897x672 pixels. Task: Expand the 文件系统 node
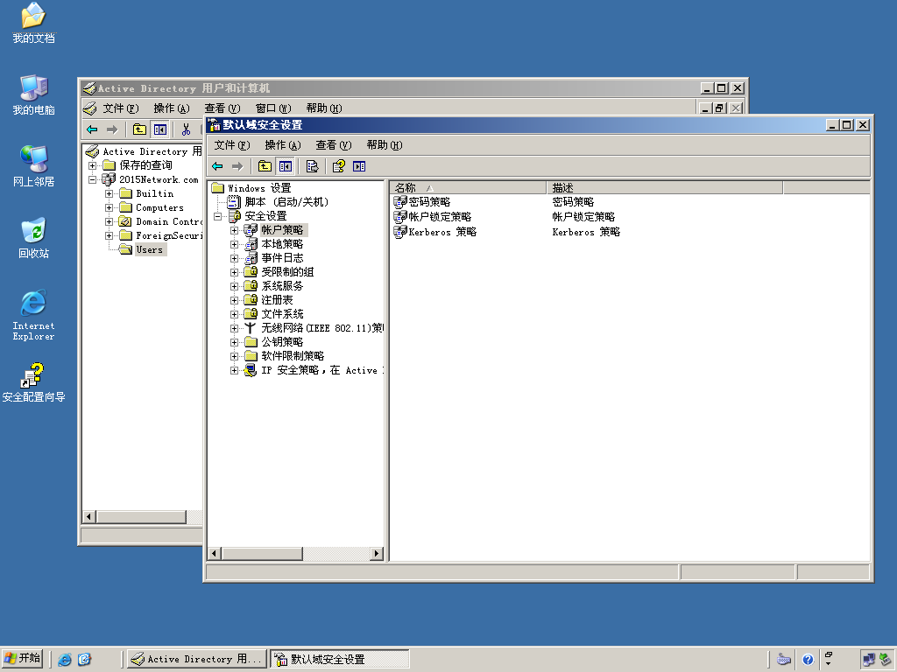click(x=234, y=314)
